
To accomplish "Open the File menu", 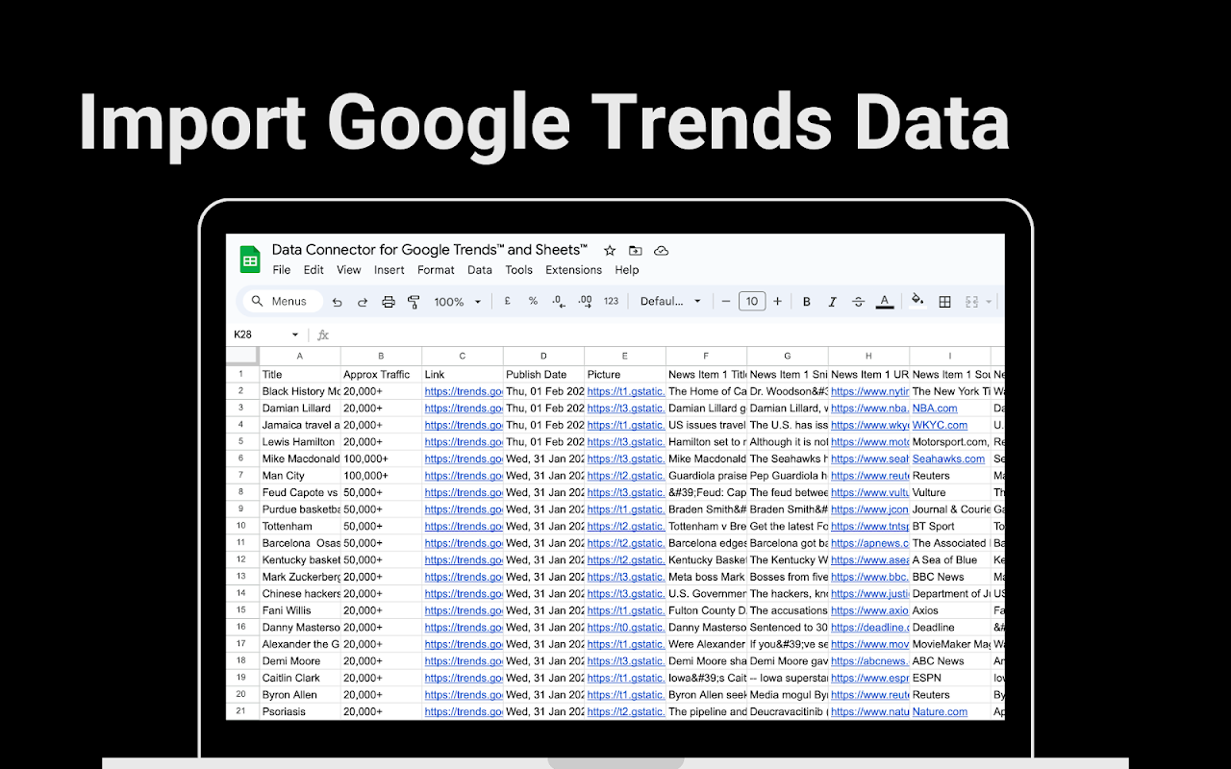I will (x=281, y=270).
